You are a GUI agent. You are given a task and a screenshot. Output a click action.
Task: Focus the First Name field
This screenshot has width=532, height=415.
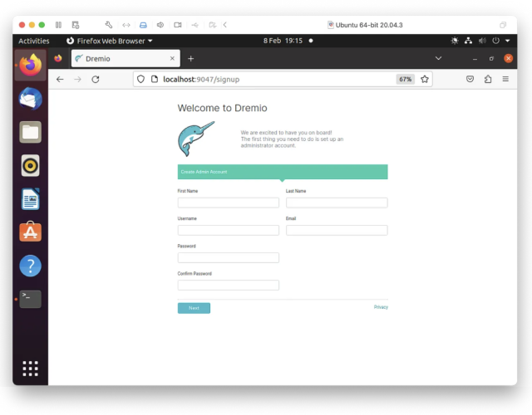pyautogui.click(x=229, y=203)
